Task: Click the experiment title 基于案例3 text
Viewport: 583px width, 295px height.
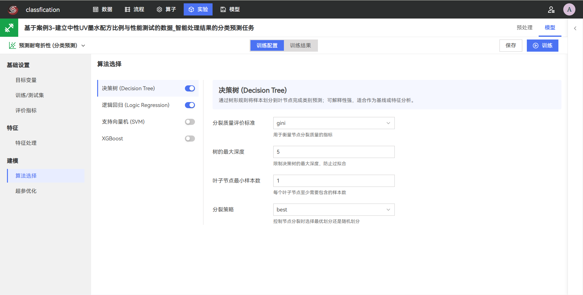Action: click(139, 28)
